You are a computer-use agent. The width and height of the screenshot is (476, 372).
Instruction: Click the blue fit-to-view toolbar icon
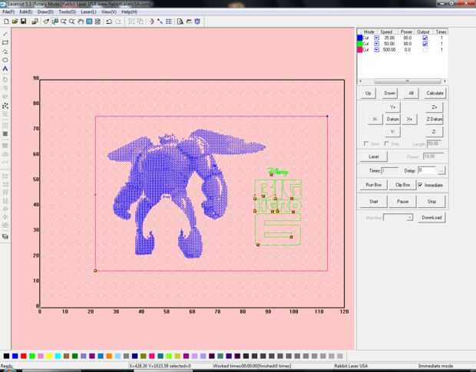click(x=89, y=21)
